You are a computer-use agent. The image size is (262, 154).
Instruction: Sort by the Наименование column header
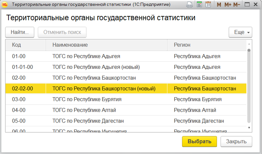tap(107, 45)
